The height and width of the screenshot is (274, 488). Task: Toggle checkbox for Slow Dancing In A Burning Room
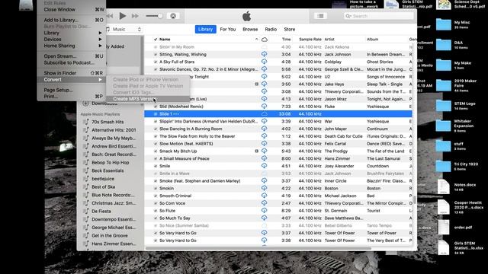156,129
